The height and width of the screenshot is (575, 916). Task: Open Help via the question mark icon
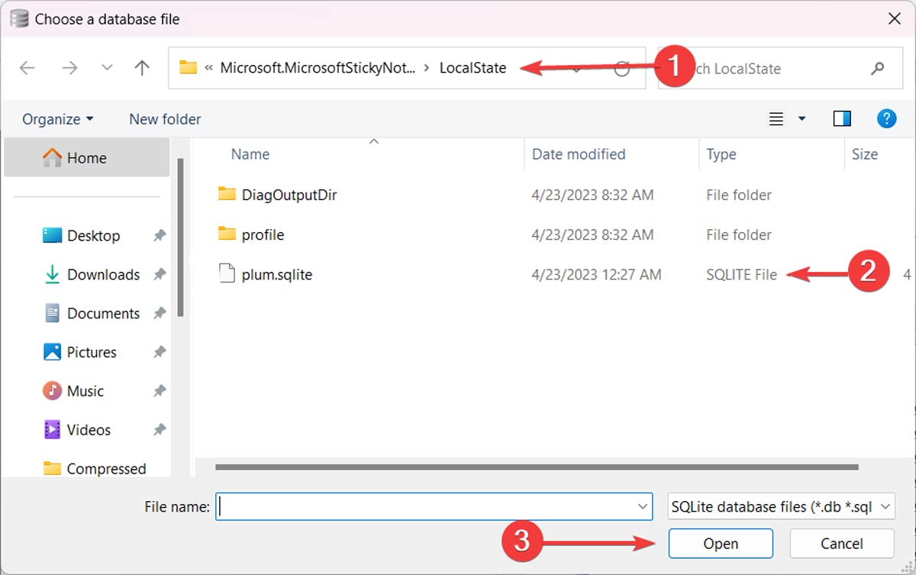pos(886,118)
